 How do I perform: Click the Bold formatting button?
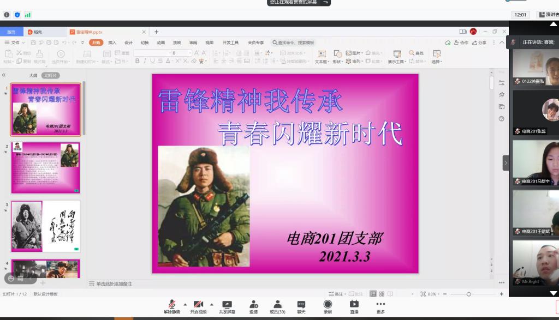[137, 61]
